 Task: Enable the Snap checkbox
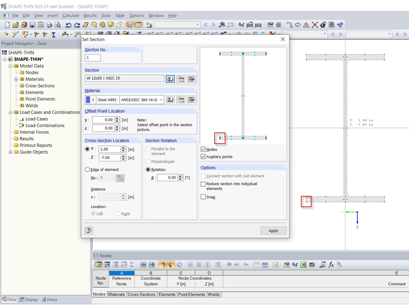point(203,197)
